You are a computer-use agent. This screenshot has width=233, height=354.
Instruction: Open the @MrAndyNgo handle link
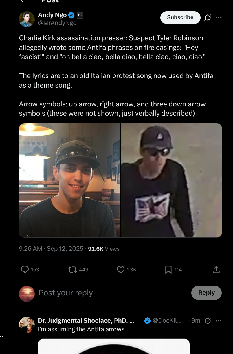57,23
